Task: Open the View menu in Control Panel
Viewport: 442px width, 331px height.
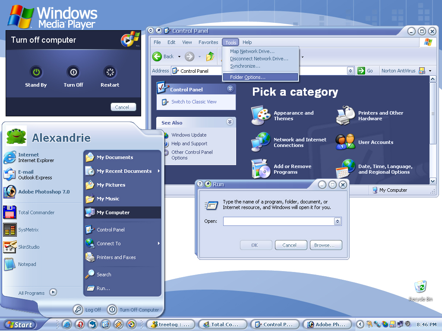Action: click(187, 42)
